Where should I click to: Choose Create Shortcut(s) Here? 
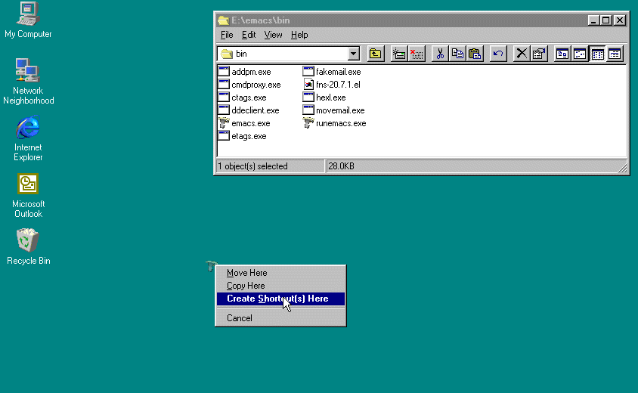[277, 299]
